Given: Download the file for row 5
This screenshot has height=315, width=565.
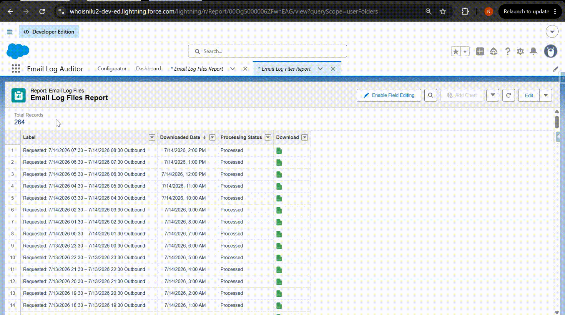Looking at the screenshot, I should click(x=279, y=198).
